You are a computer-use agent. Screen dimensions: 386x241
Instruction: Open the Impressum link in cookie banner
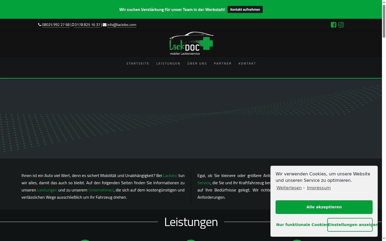pyautogui.click(x=319, y=188)
